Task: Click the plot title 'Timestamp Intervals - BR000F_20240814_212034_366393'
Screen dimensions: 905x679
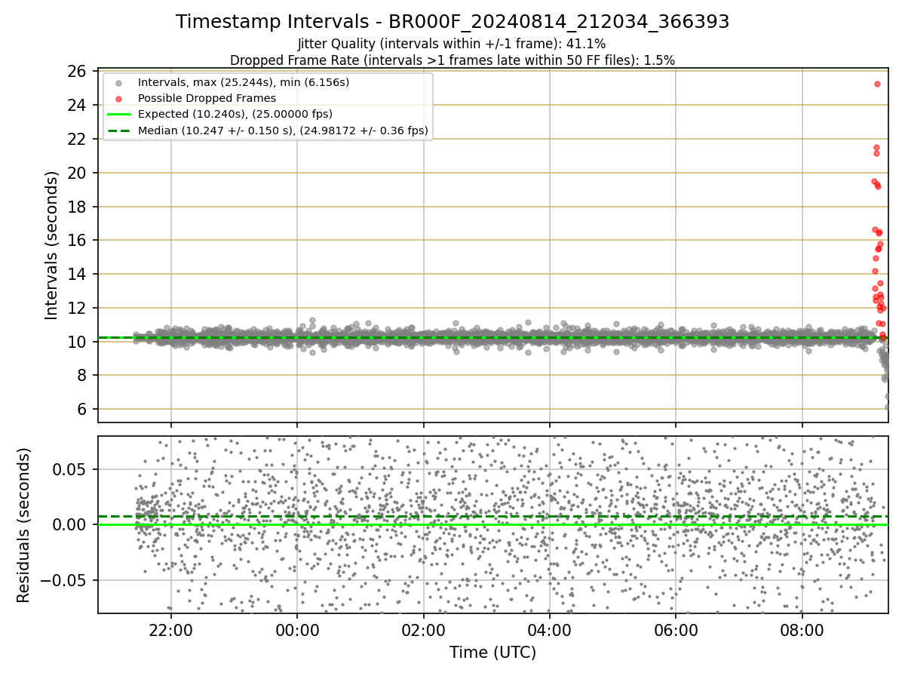Action: tap(452, 22)
